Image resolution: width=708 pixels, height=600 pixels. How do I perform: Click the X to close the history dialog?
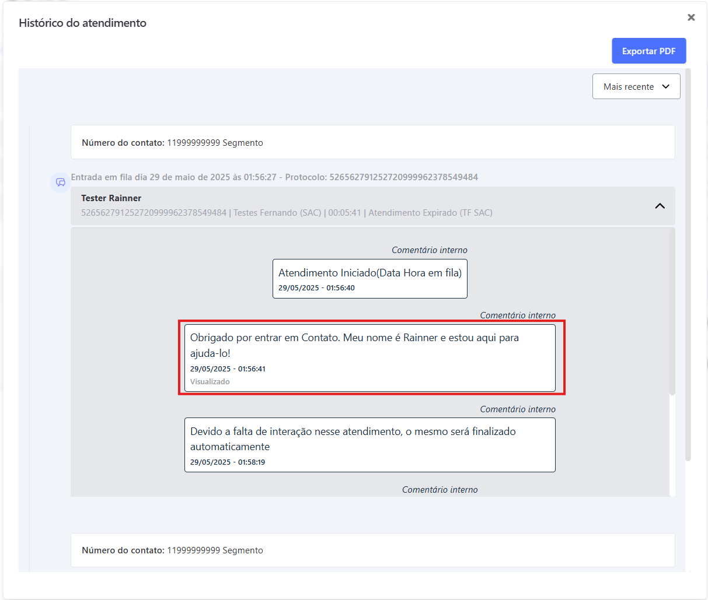pos(691,17)
